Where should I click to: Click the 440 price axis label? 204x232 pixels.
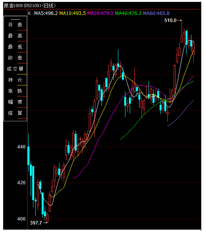21,147
